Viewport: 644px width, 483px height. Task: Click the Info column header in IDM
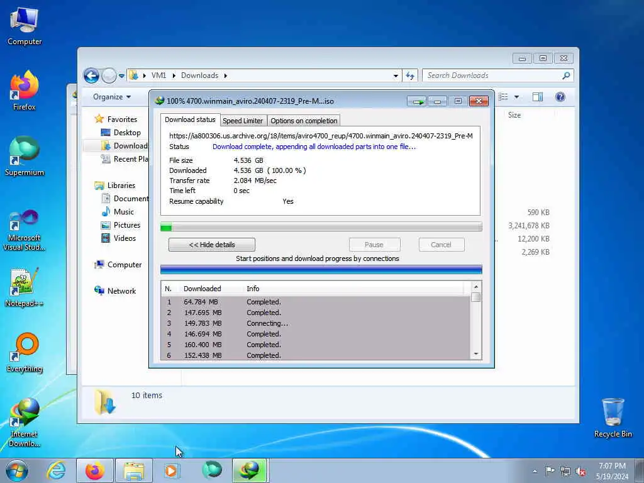(x=253, y=289)
